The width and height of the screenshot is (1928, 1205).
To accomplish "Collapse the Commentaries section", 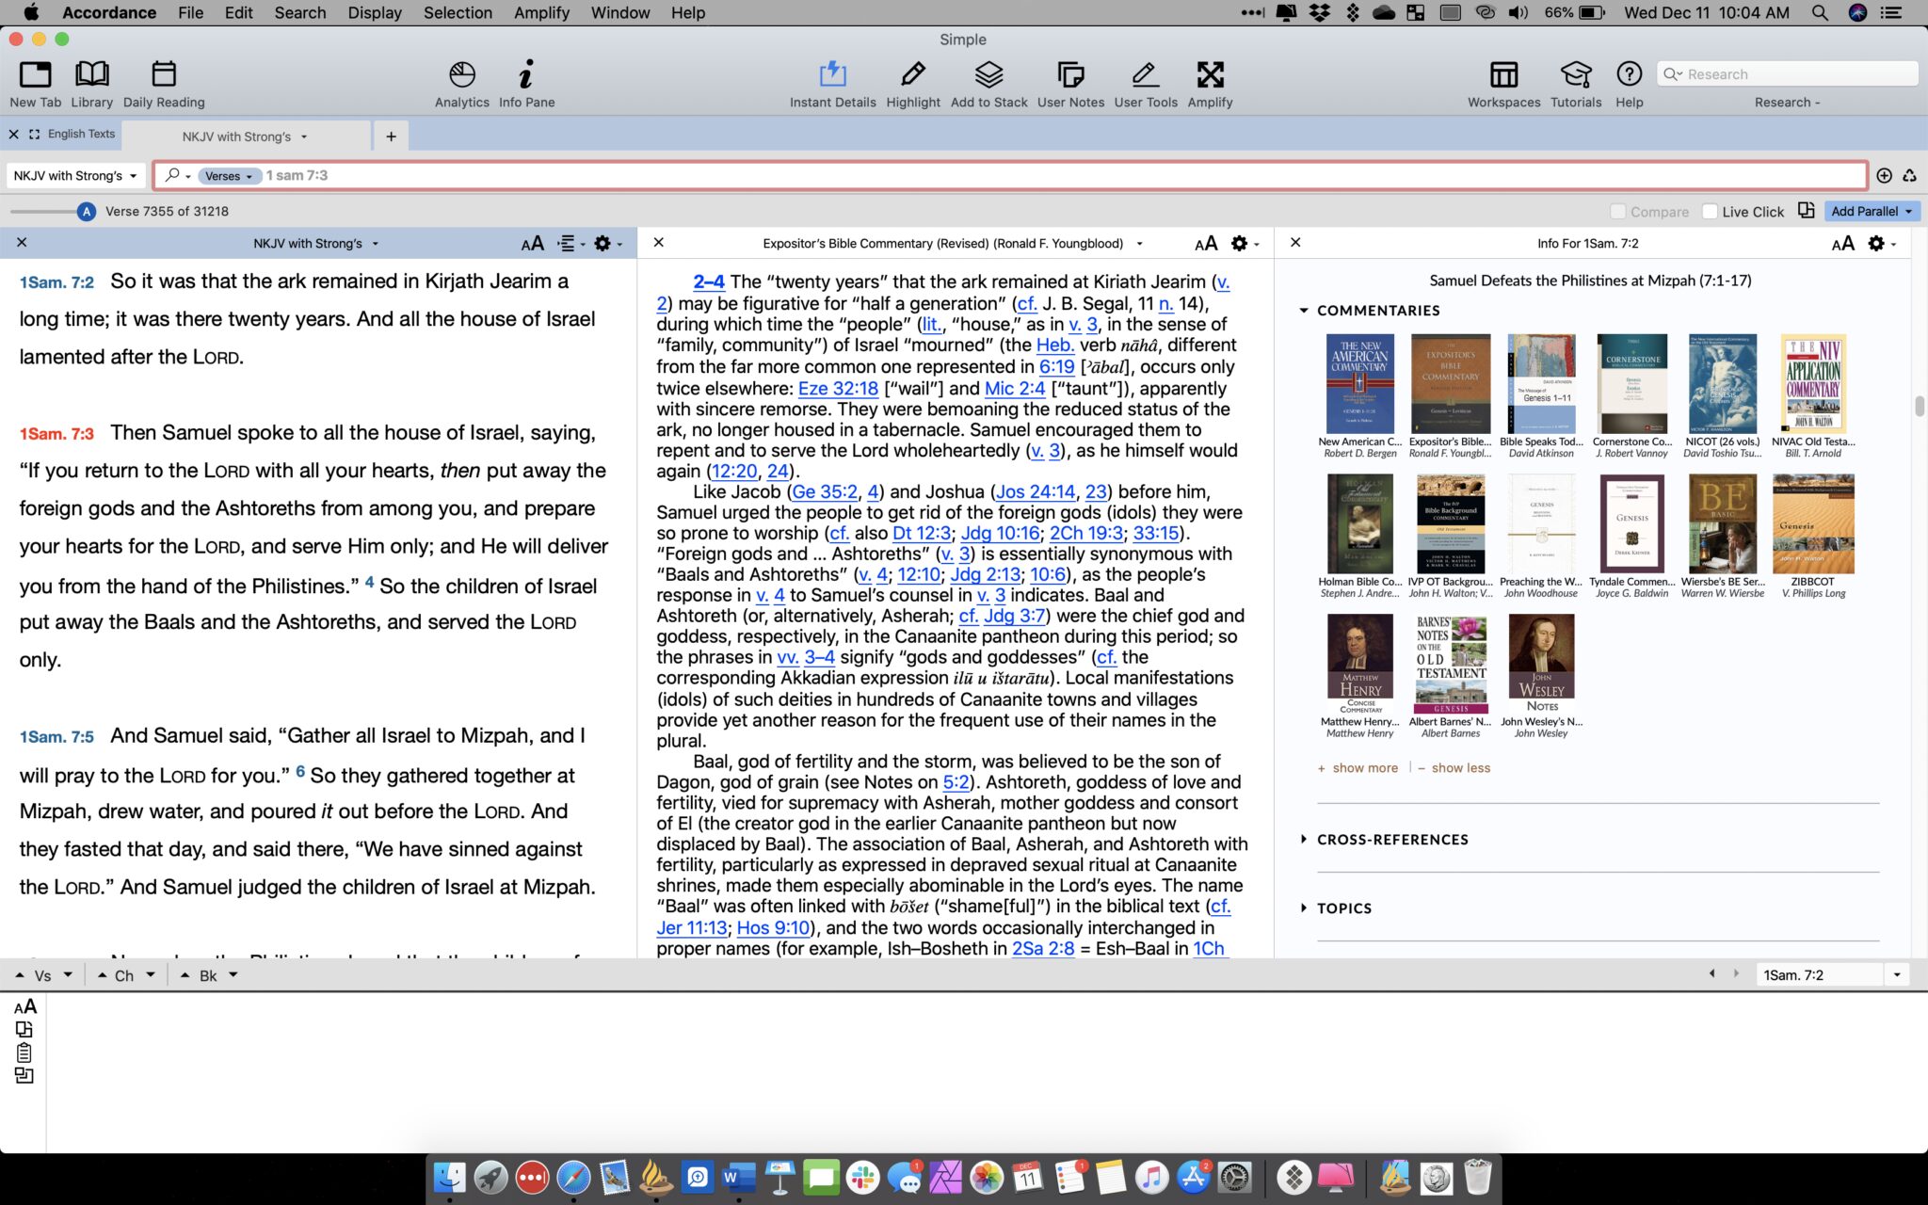I will pyautogui.click(x=1304, y=311).
